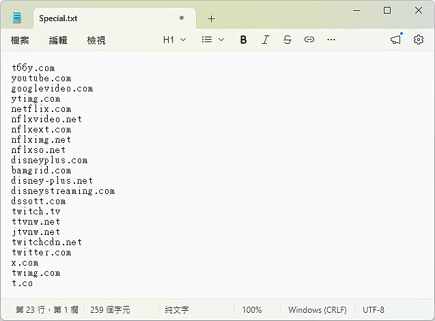The height and width of the screenshot is (321, 435).
Task: Click the line dssott.com
Action: [38, 201]
